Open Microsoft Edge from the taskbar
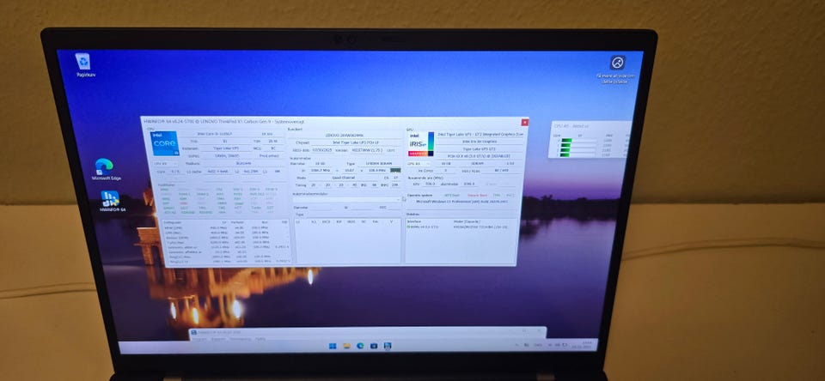Screen dimensions: 825x381 click(x=360, y=346)
